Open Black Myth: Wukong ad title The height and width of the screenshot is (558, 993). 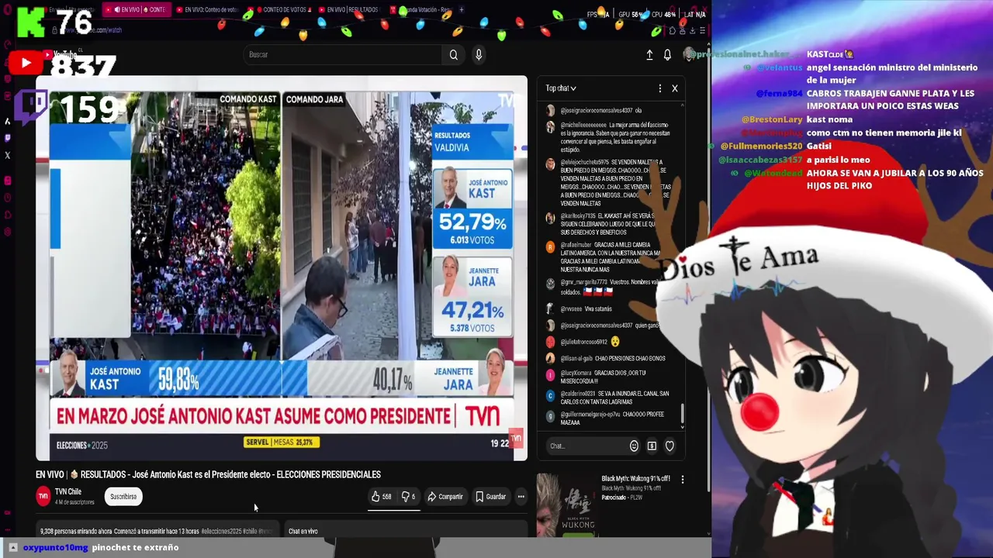point(635,478)
